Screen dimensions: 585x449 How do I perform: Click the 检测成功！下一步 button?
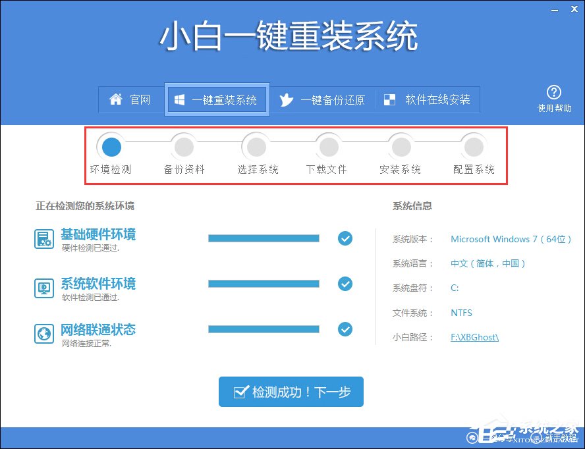(x=291, y=391)
